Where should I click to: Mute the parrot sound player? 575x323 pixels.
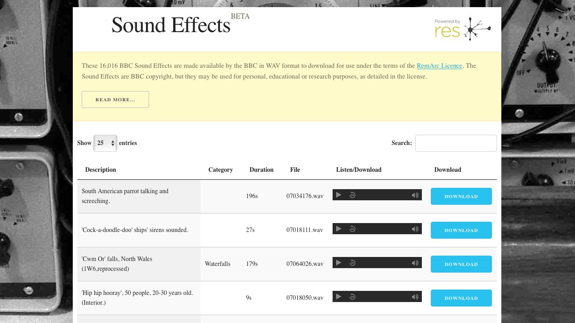[x=415, y=195]
